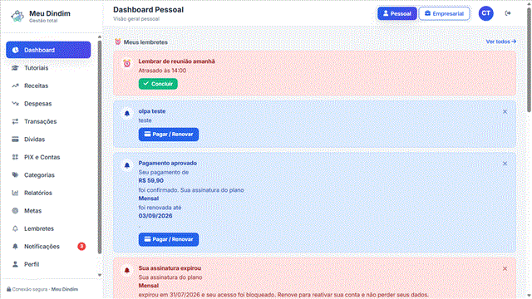The width and height of the screenshot is (532, 299).
Task: Click bell icon on Sua assinatura expirou card
Action: (127, 270)
